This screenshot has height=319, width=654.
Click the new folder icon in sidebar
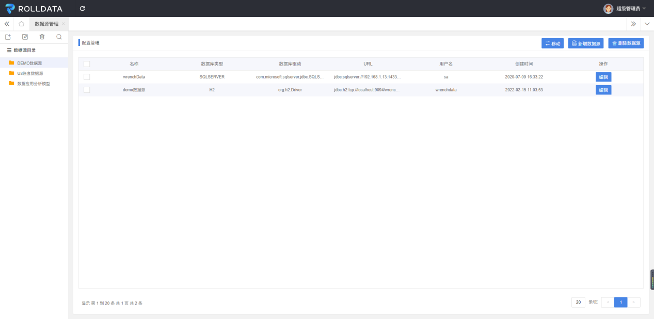click(8, 37)
